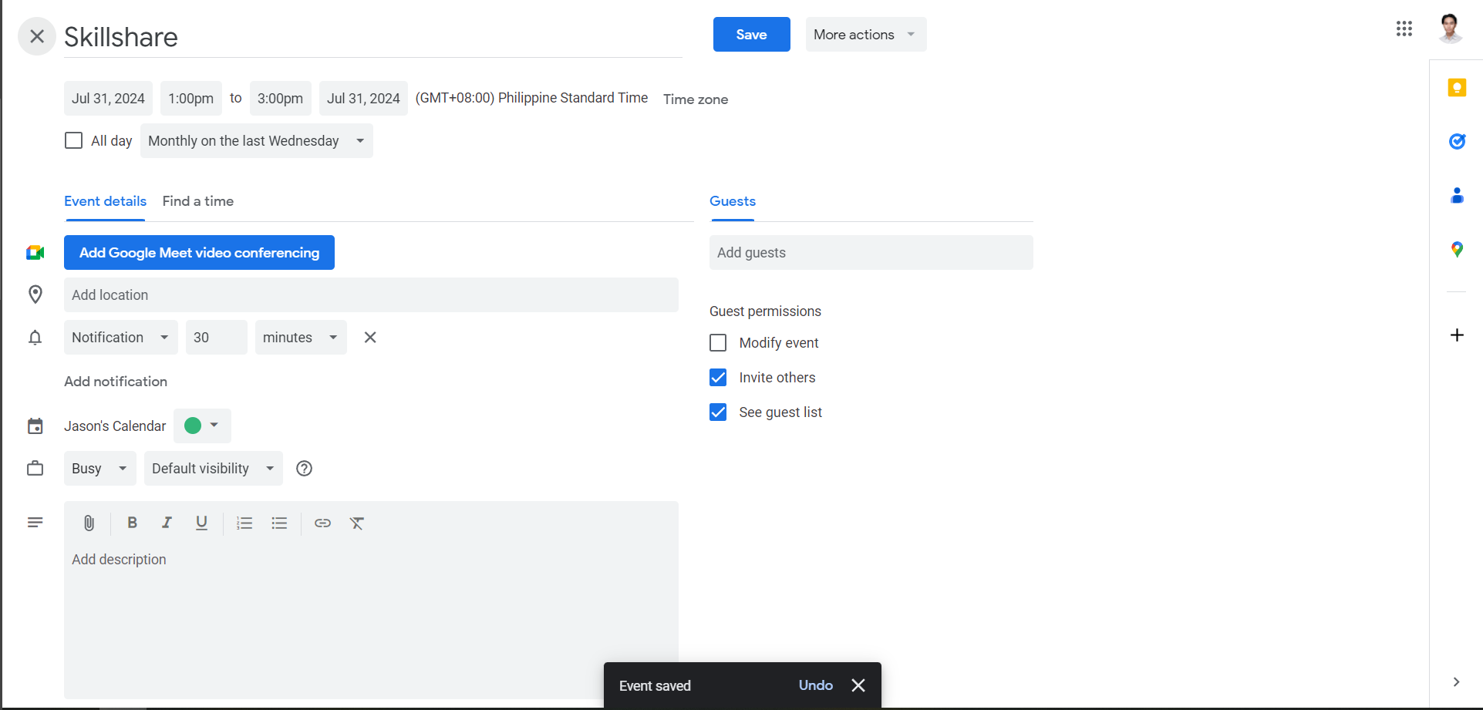Remove the 30 minutes notification
The image size is (1483, 710).
point(370,337)
